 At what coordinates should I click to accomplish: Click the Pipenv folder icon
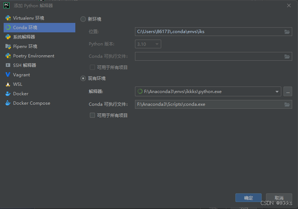pyautogui.click(x=8, y=46)
